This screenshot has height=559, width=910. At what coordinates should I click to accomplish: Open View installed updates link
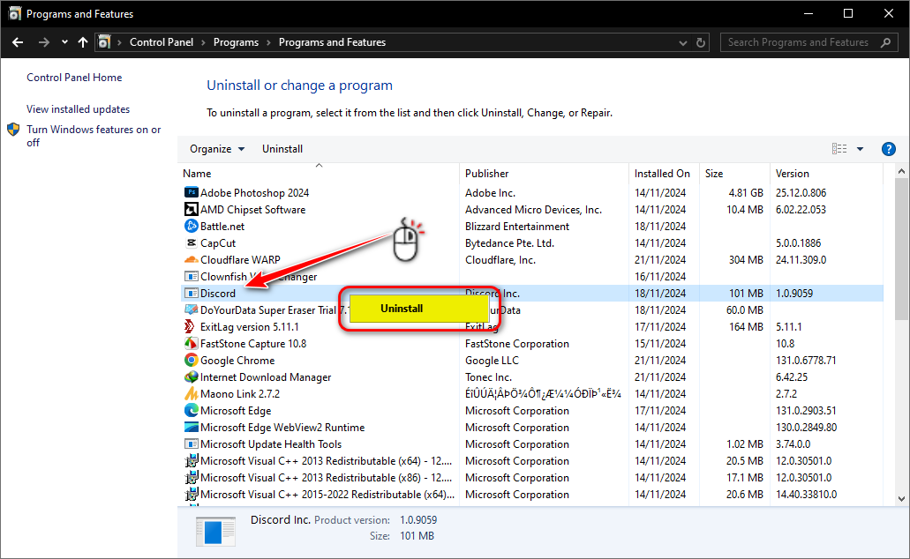coord(78,109)
